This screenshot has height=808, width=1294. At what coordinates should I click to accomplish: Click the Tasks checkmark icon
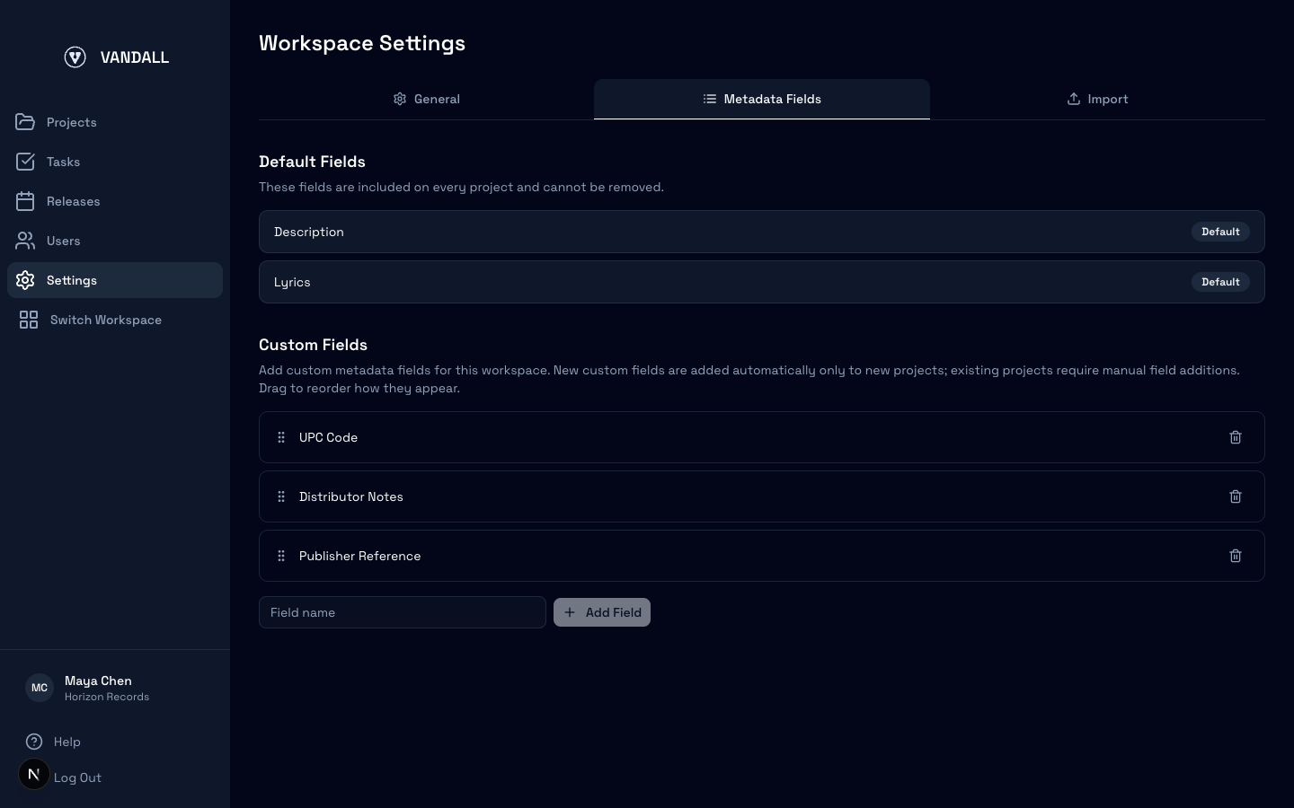(x=25, y=162)
